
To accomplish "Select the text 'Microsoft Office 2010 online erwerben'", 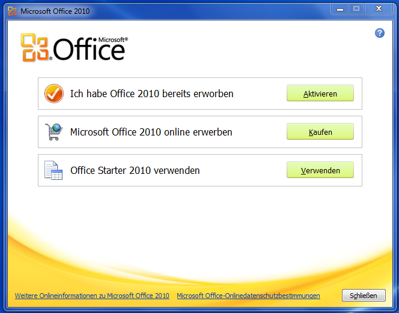I will click(151, 132).
